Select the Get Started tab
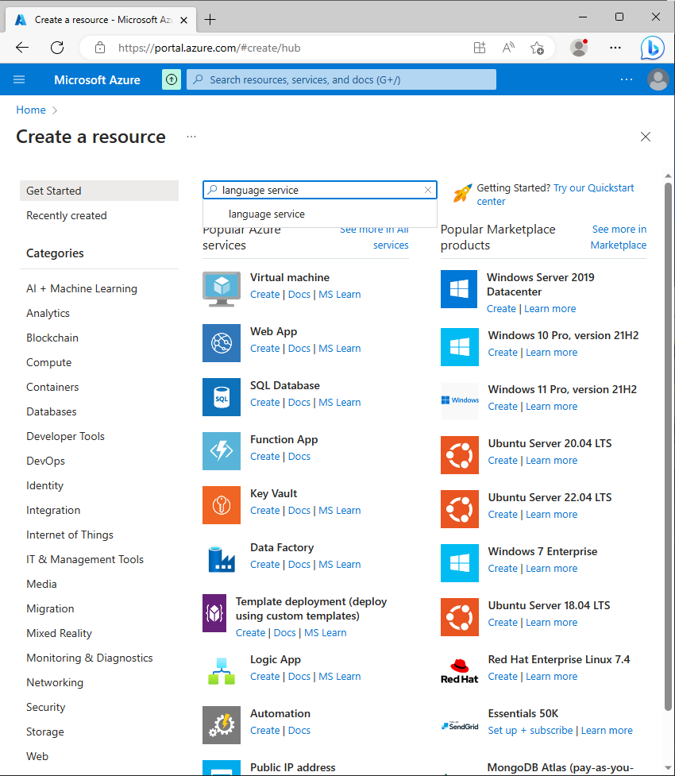This screenshot has height=776, width=675. [x=99, y=191]
